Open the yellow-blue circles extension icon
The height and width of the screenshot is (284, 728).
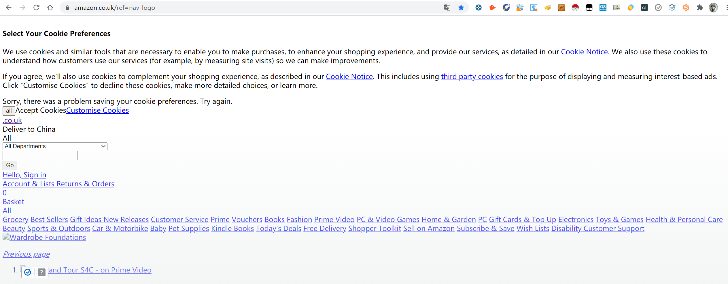(631, 8)
